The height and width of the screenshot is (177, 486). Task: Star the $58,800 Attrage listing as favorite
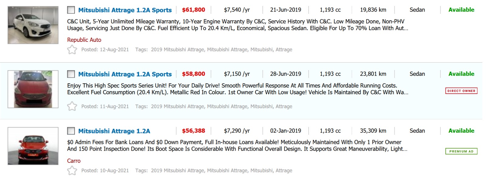pyautogui.click(x=72, y=106)
